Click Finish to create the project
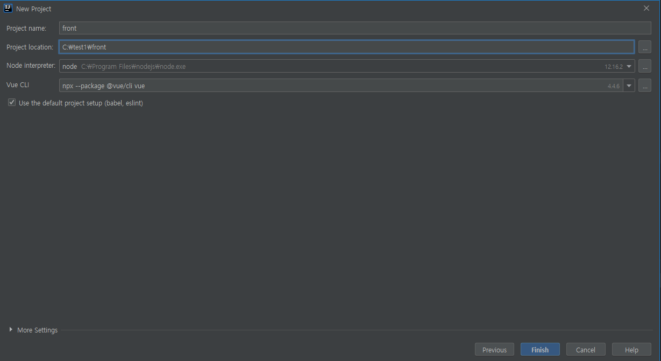This screenshot has width=661, height=361. click(540, 350)
